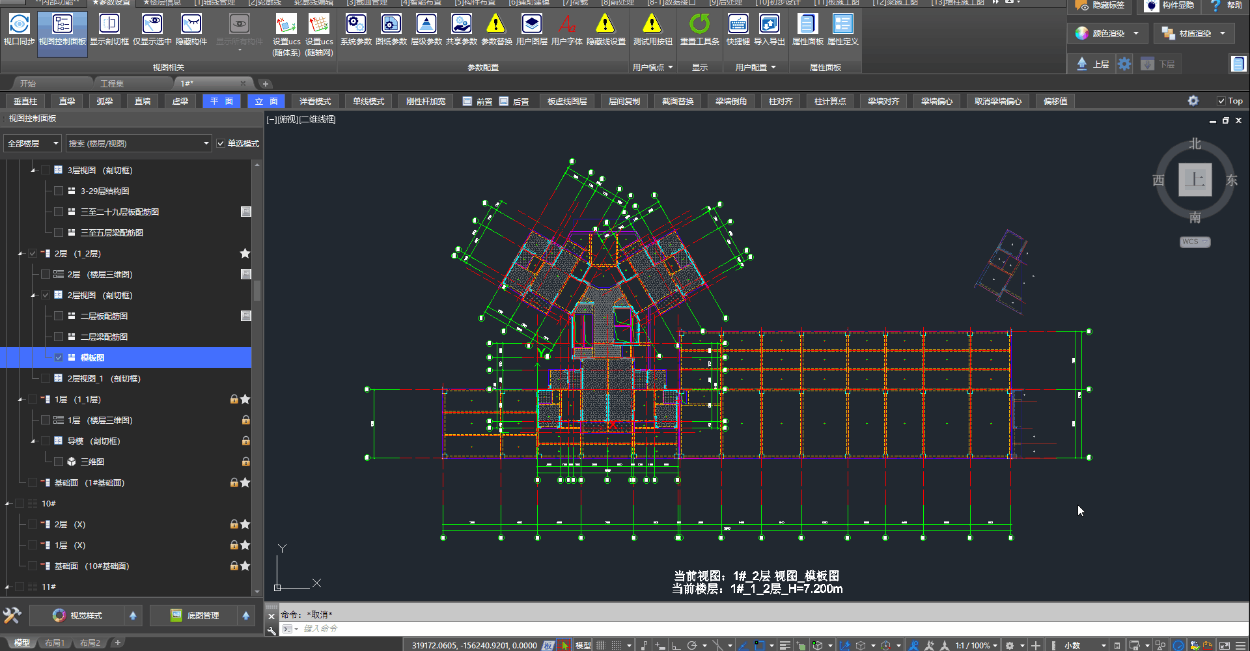The height and width of the screenshot is (651, 1250).
Task: Expand the 颜色渲染 color render dropdown
Action: coord(1136,33)
